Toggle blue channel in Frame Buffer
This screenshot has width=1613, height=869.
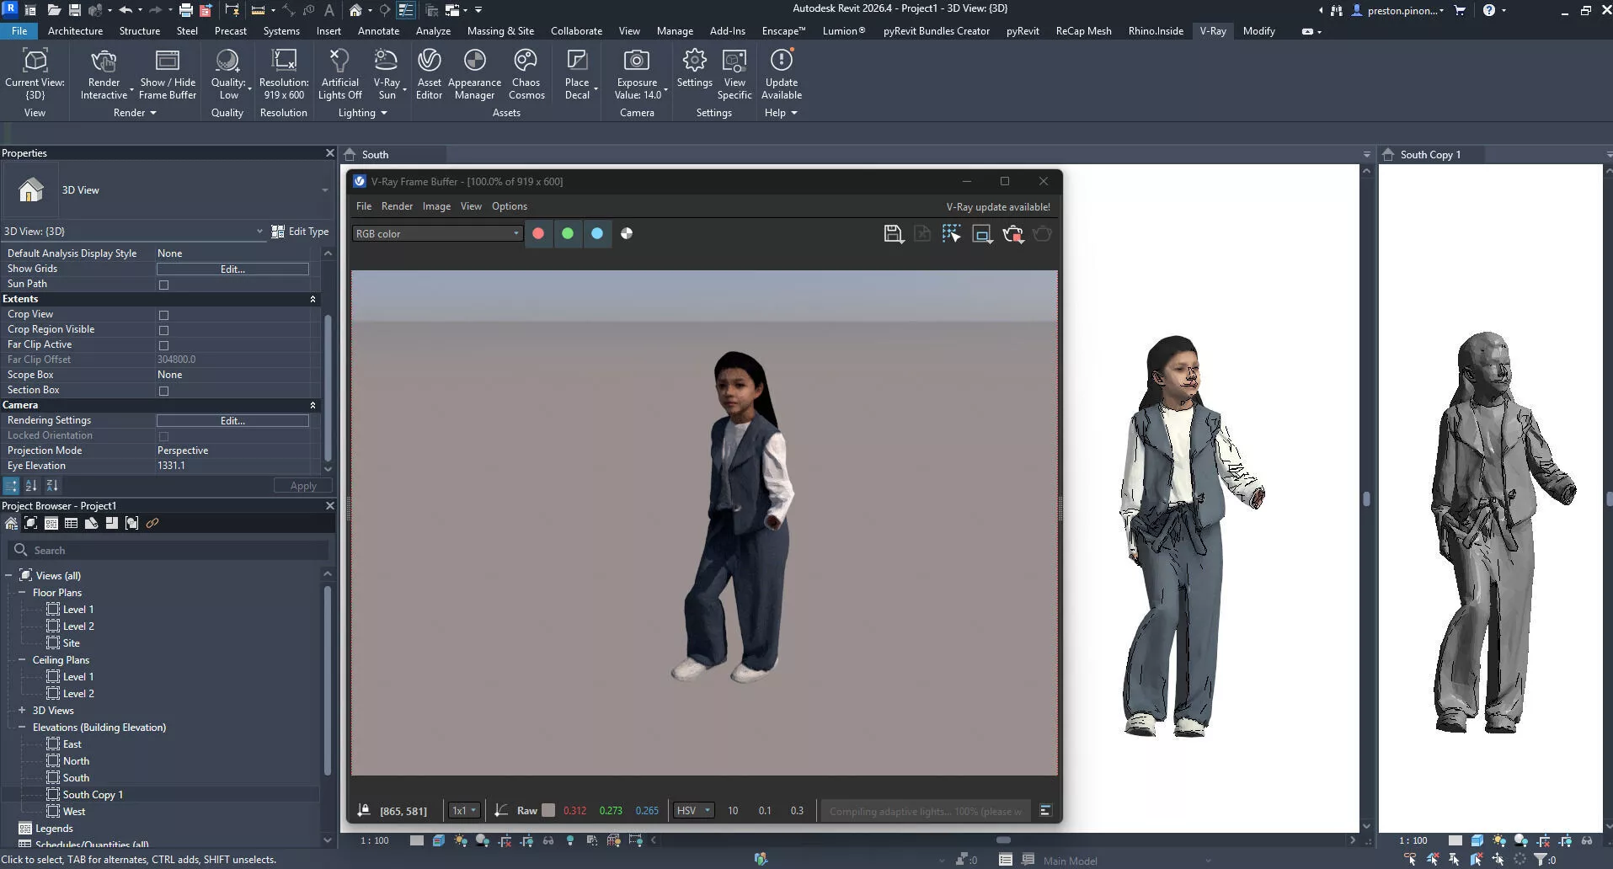tap(597, 233)
